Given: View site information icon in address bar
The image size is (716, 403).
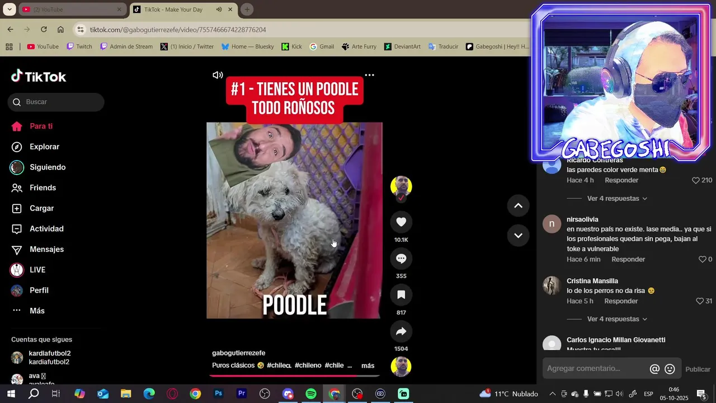Looking at the screenshot, I should point(81,30).
